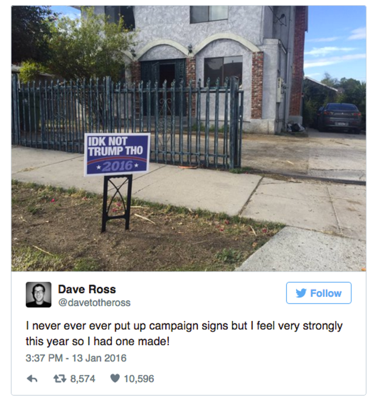Click the black metal sign stand

pos(117,203)
